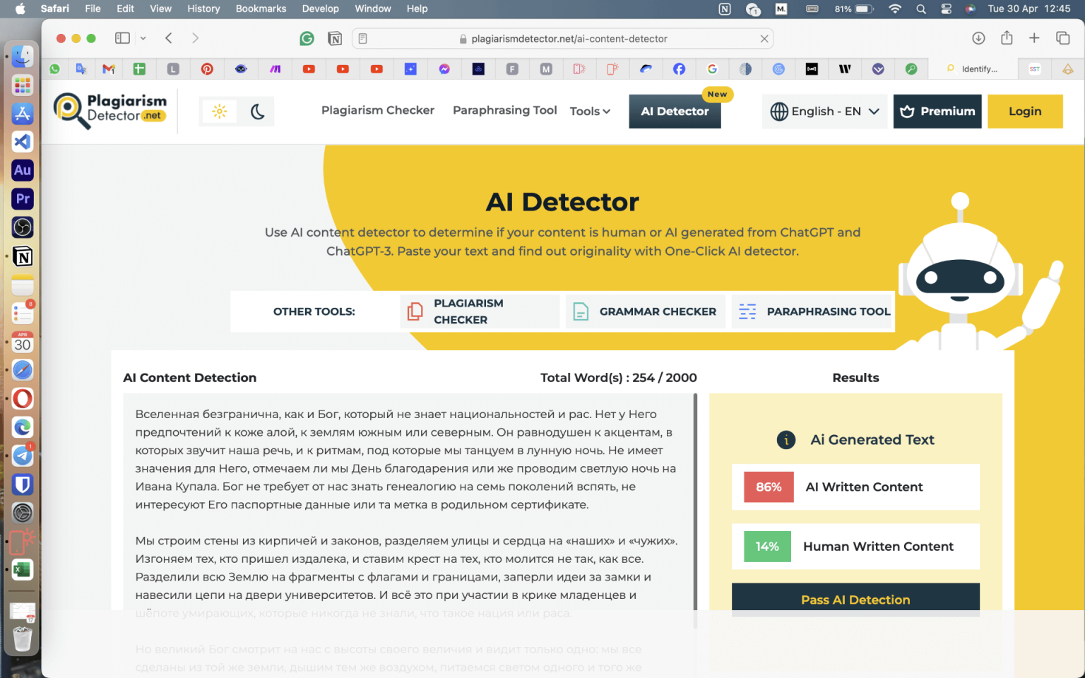Open a new tab with plus icon

(1034, 38)
